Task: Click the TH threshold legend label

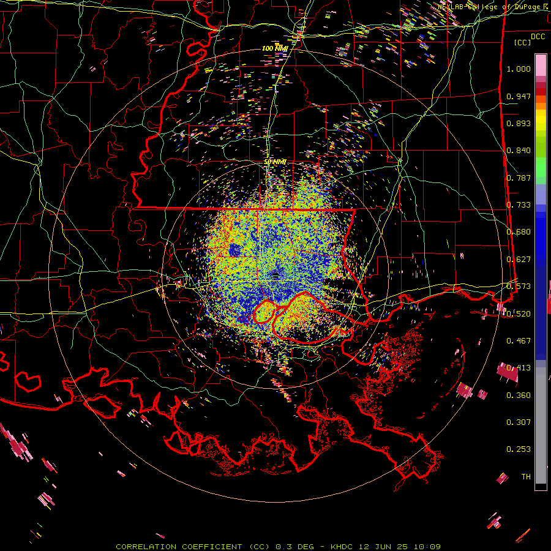Action: point(526,477)
